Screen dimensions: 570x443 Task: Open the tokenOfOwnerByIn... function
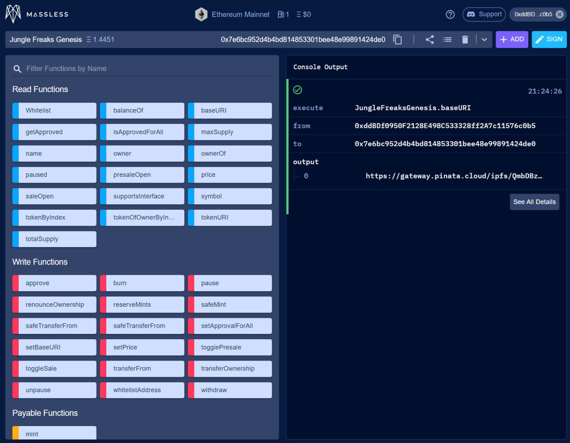click(142, 217)
